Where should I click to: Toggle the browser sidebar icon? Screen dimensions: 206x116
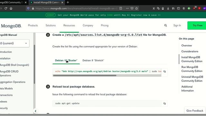(178, 8)
